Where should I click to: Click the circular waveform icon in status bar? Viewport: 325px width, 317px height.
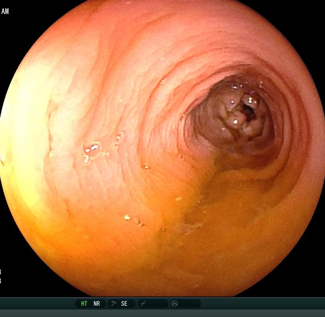click(x=174, y=304)
